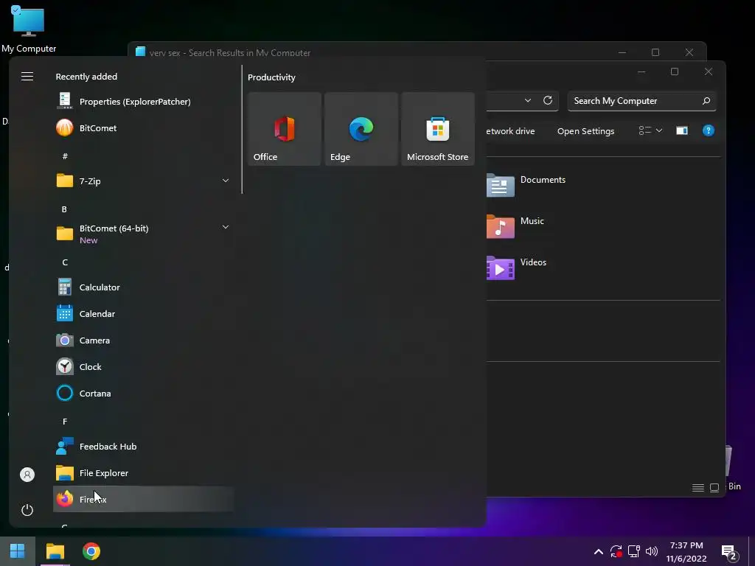Open File Explorer from app list
The image size is (755, 566).
point(144,473)
